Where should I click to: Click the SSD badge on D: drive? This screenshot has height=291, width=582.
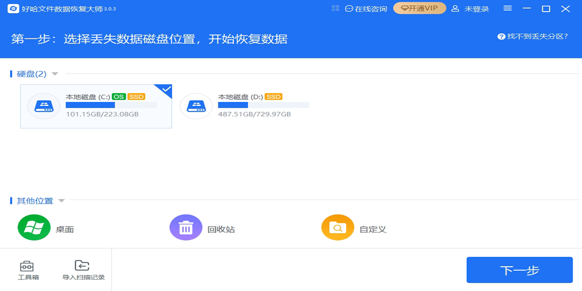[x=274, y=97]
